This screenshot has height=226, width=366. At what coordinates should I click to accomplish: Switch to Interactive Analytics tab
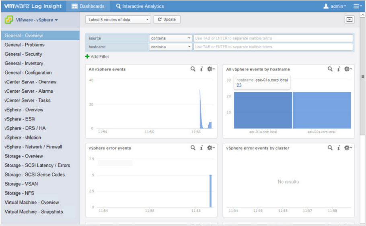(x=140, y=6)
